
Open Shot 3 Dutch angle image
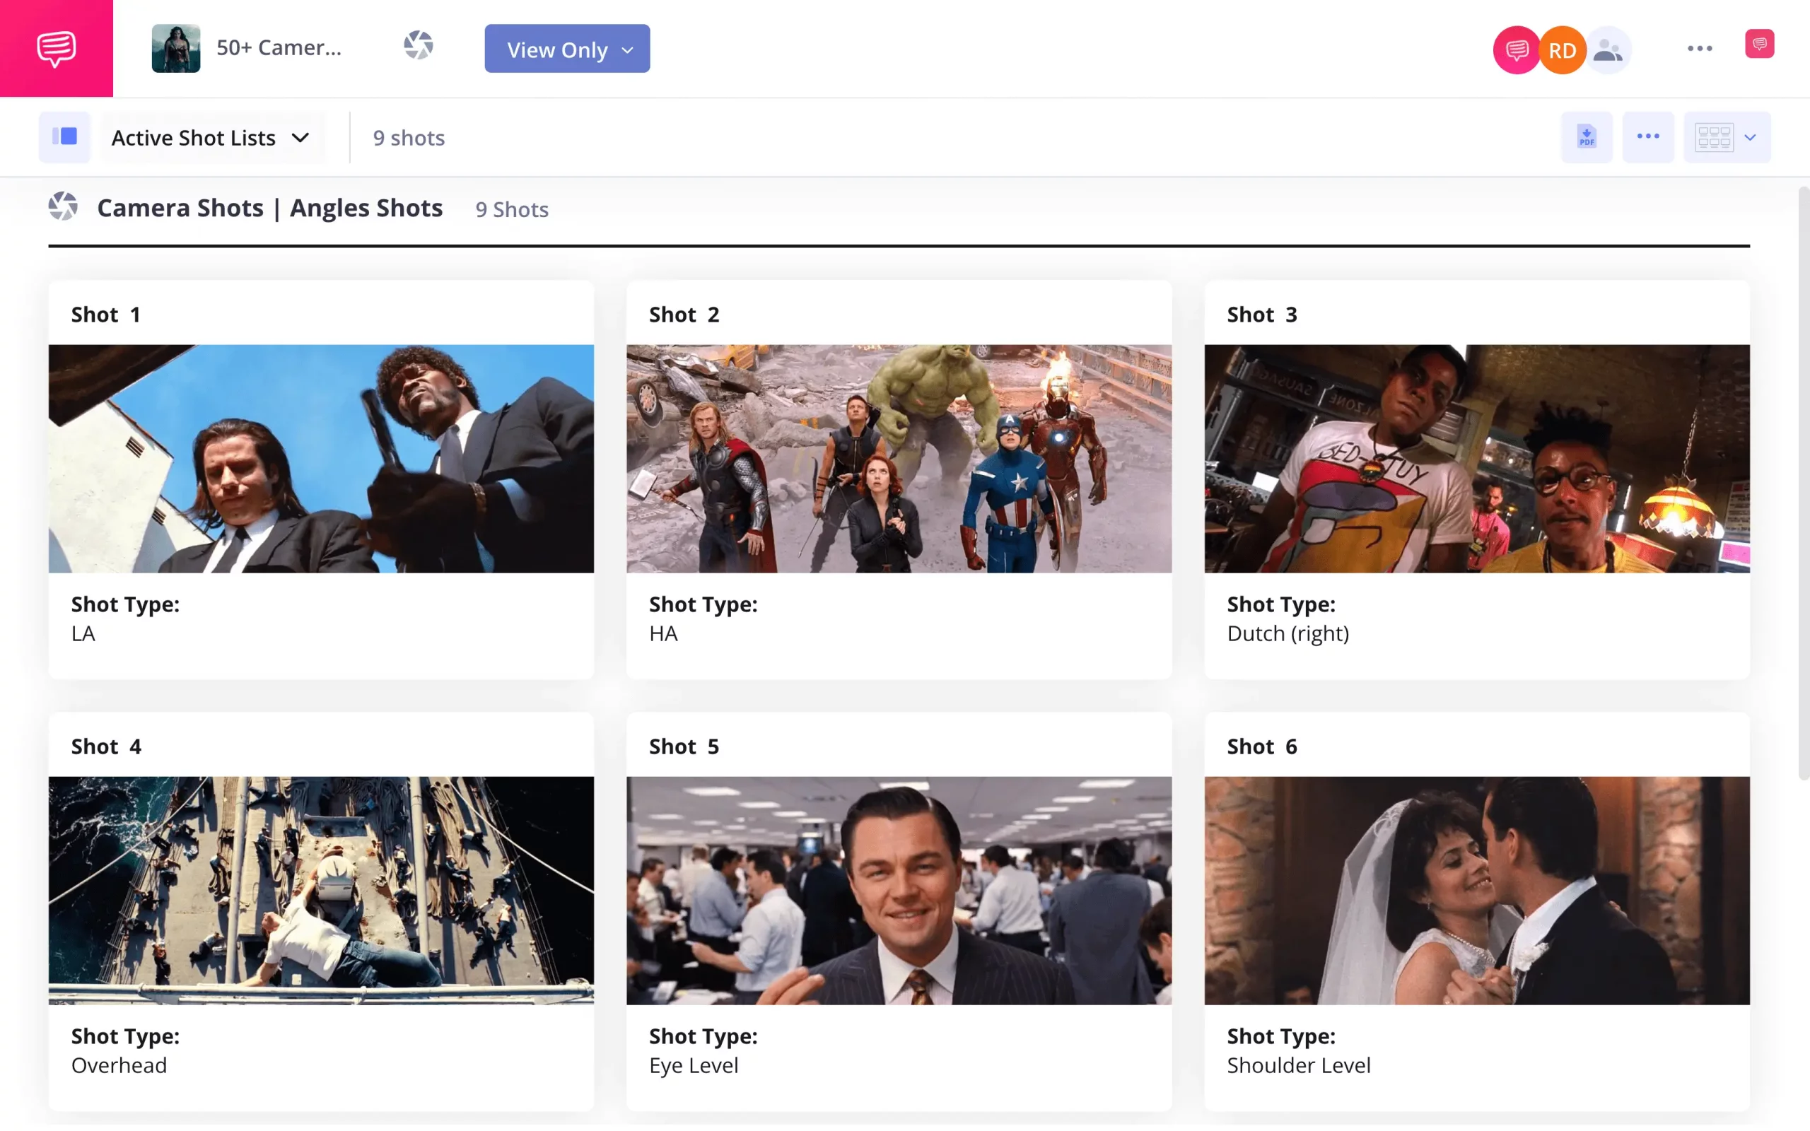[1477, 459]
